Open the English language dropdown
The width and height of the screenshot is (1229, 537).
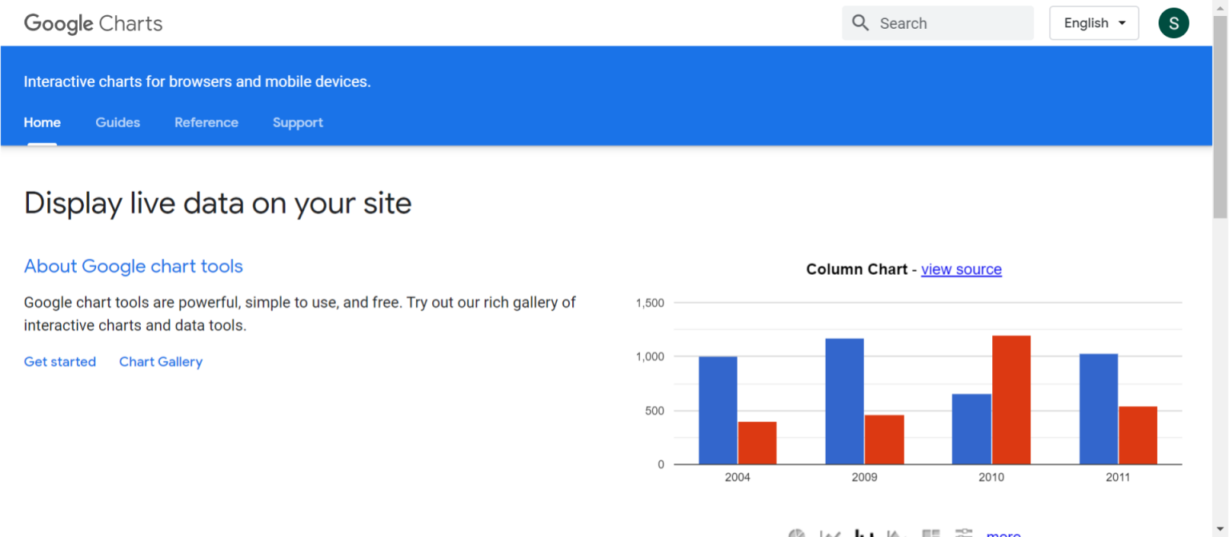point(1093,23)
